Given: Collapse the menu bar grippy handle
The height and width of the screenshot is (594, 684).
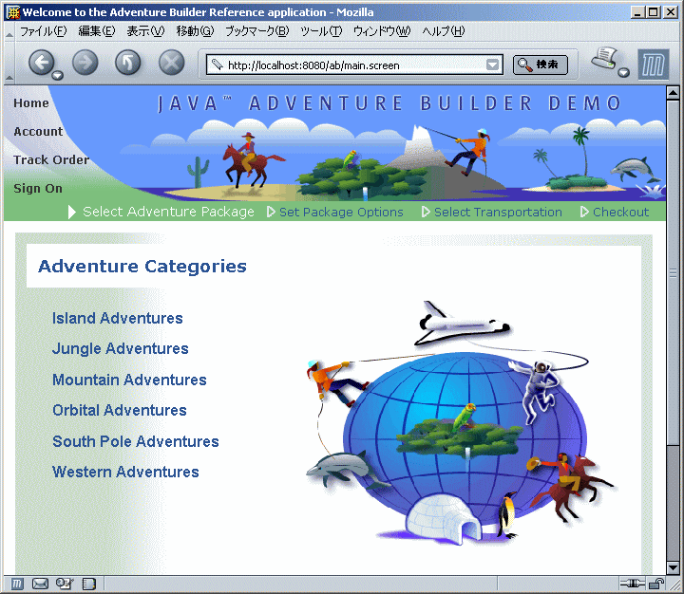Looking at the screenshot, I should tap(9, 31).
